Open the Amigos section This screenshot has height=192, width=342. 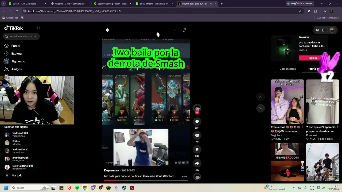coord(16,69)
